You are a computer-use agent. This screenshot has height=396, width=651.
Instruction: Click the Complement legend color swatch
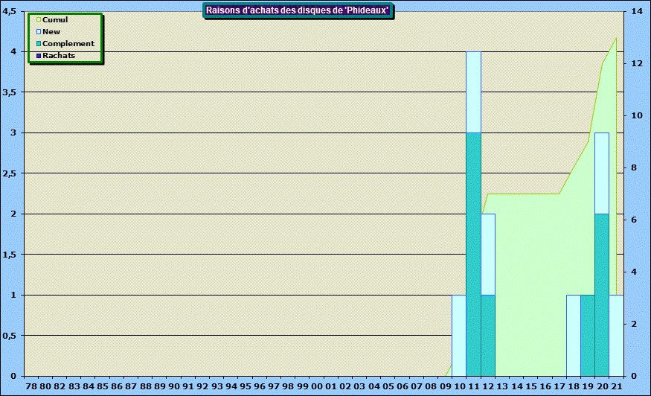click(39, 44)
